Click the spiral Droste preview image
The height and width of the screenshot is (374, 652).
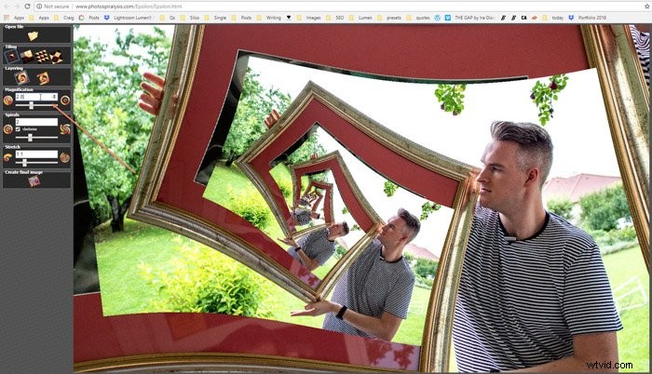coord(361,198)
